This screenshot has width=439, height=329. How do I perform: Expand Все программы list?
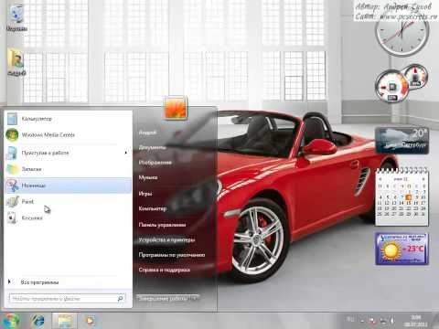(x=39, y=282)
